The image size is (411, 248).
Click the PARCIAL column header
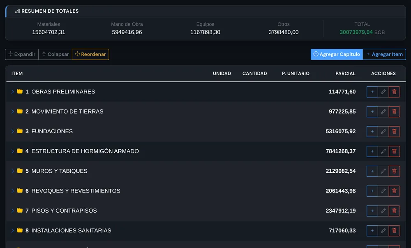[x=346, y=74]
